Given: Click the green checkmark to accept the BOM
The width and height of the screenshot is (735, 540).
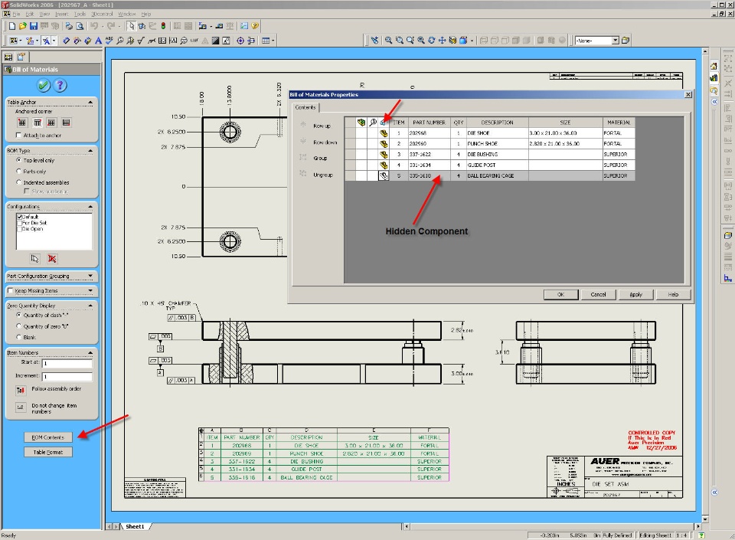Looking at the screenshot, I should tap(44, 85).
